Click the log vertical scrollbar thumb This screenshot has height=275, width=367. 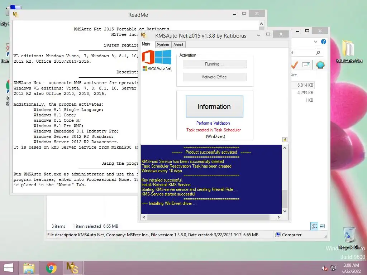point(285,199)
